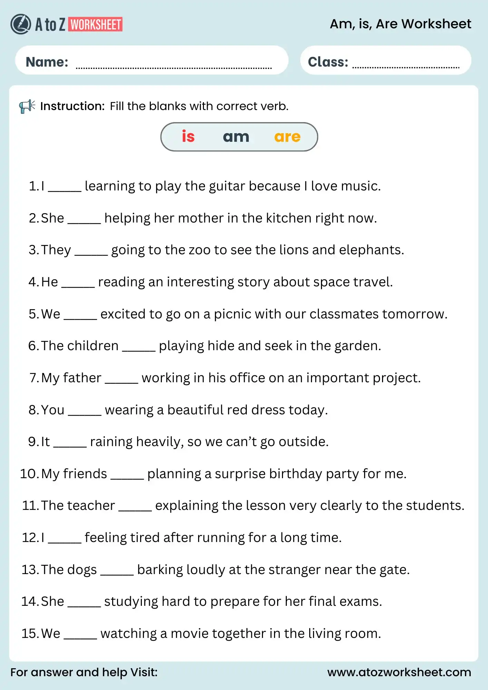This screenshot has width=488, height=690.
Task: Select the orange word "are"
Action: 287,137
